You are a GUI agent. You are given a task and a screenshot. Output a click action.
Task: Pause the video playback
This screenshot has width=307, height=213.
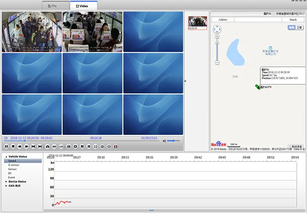[6, 146]
